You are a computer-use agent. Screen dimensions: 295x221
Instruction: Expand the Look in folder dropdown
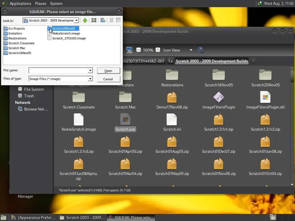(76, 20)
